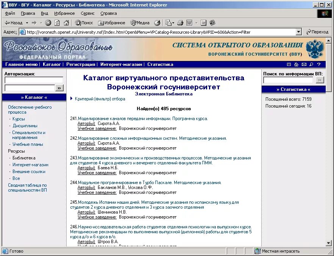Open the Правка menu

click(28, 13)
